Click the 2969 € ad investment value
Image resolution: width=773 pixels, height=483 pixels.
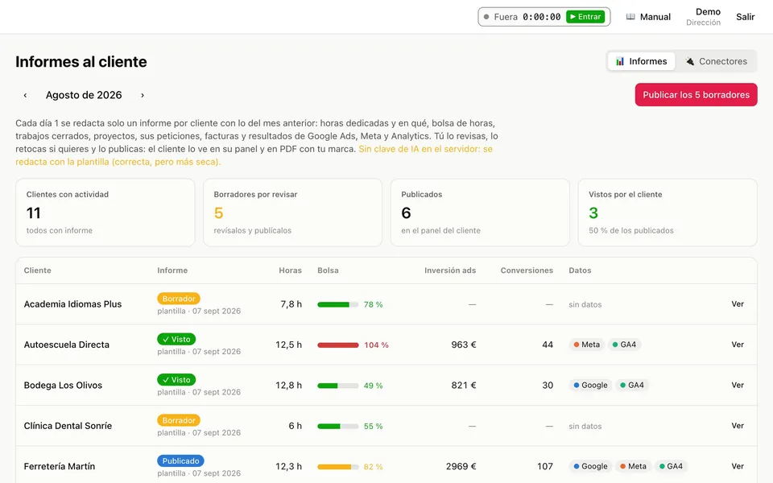click(x=461, y=466)
